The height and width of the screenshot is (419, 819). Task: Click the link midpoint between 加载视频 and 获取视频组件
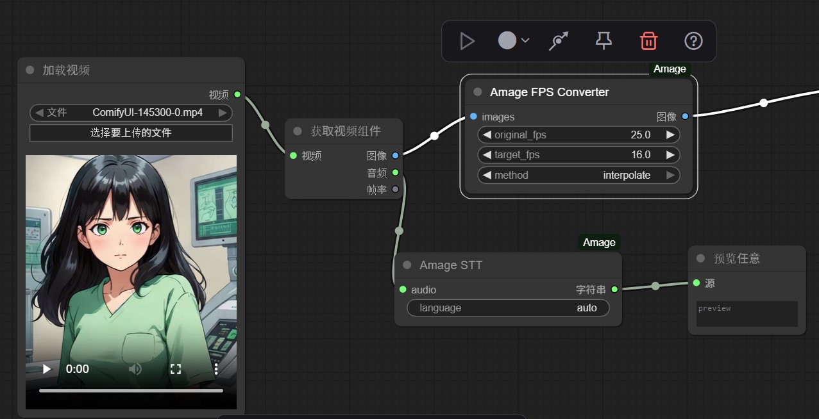point(266,125)
